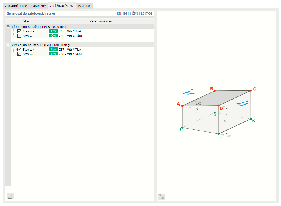Click the load generation icon below the table
Screen dimensions: 281x206
[x=10, y=196]
